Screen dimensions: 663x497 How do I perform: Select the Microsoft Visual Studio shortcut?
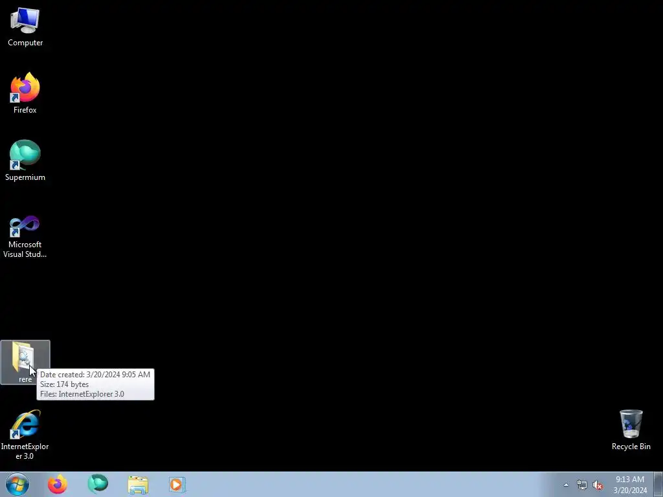pyautogui.click(x=25, y=236)
